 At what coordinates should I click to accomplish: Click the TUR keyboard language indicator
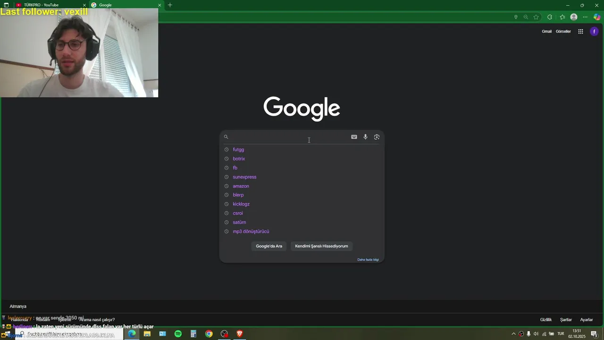(561, 334)
